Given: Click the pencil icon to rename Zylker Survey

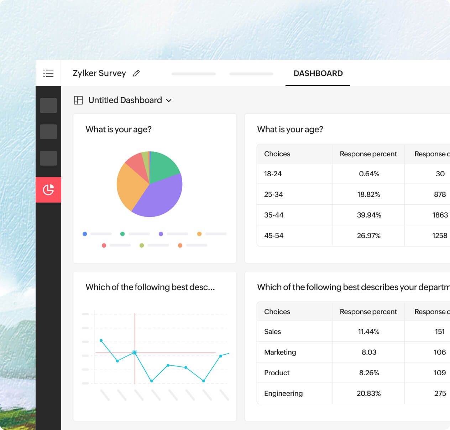Looking at the screenshot, I should tap(136, 73).
